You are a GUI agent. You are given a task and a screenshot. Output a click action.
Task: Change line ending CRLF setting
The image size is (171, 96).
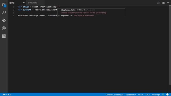[x=147, y=95]
